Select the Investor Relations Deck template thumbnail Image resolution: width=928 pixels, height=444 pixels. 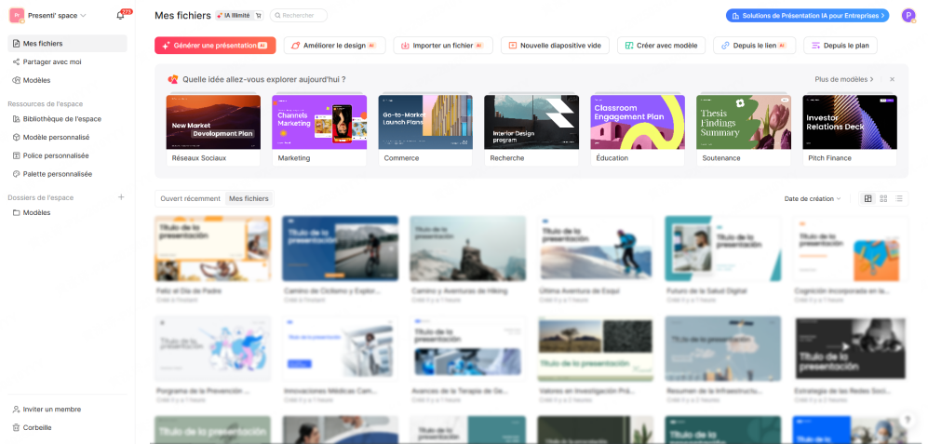(x=849, y=122)
